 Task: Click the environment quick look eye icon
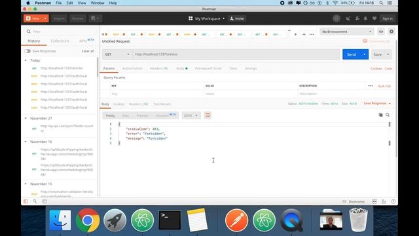tap(381, 31)
